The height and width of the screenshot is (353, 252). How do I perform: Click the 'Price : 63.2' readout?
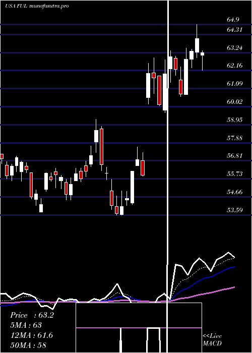(x=32, y=315)
